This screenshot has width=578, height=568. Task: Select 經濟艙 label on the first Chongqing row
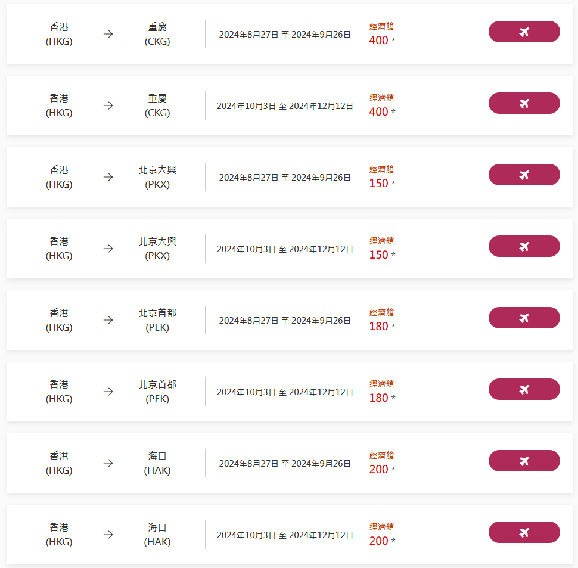pyautogui.click(x=381, y=26)
